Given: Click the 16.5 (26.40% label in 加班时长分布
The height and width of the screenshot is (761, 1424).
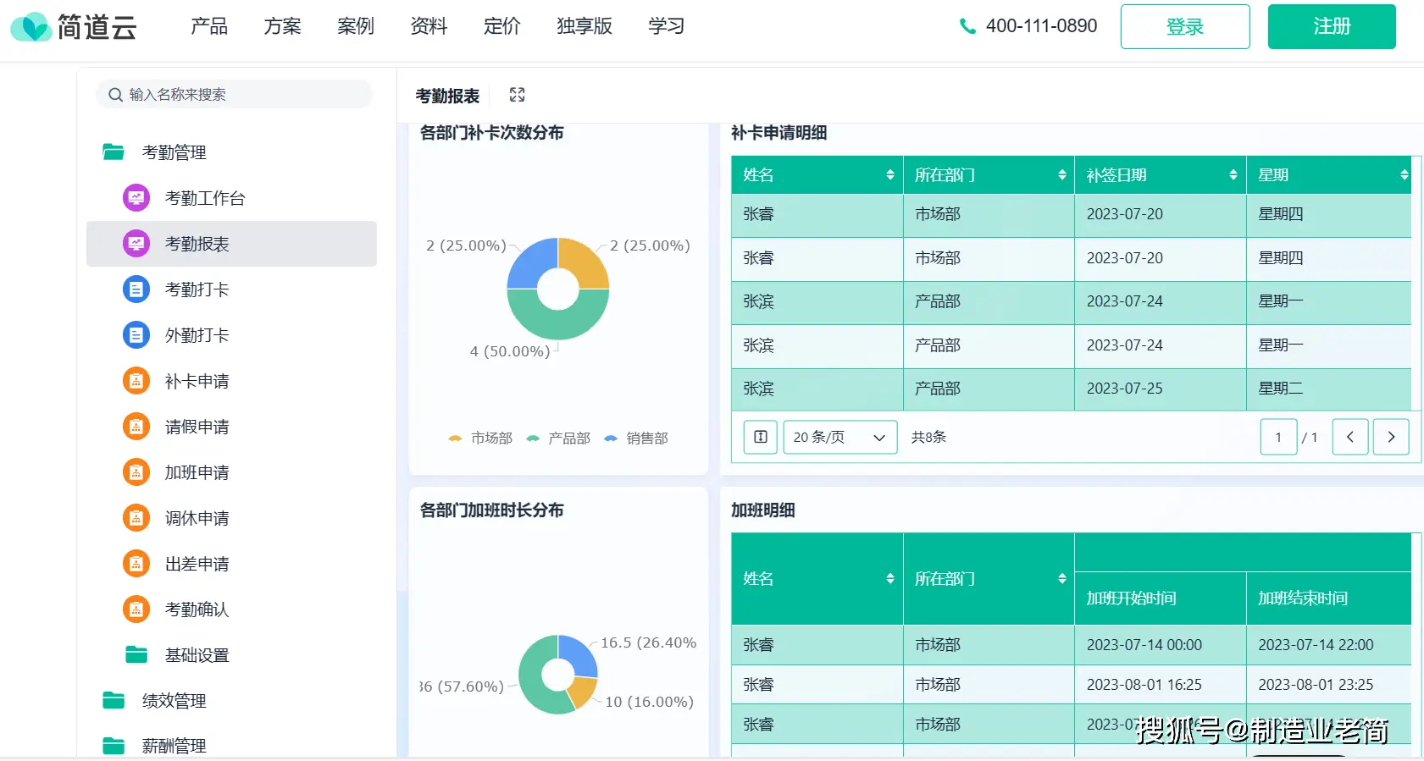Looking at the screenshot, I should point(649,642).
